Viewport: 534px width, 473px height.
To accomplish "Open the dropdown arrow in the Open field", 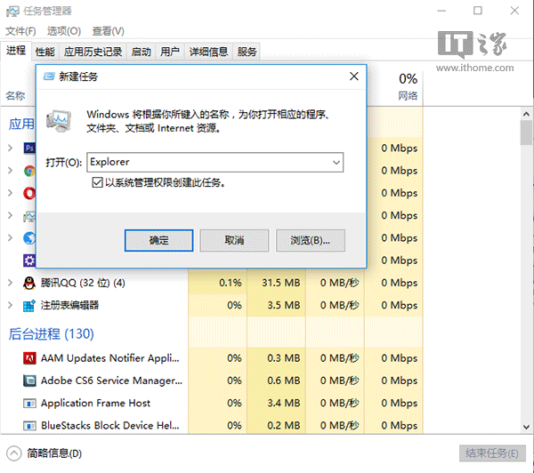I will coord(336,163).
